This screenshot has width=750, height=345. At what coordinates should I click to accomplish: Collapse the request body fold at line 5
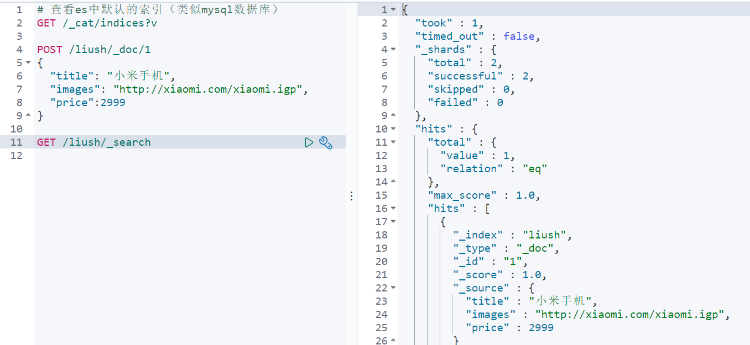pyautogui.click(x=28, y=63)
